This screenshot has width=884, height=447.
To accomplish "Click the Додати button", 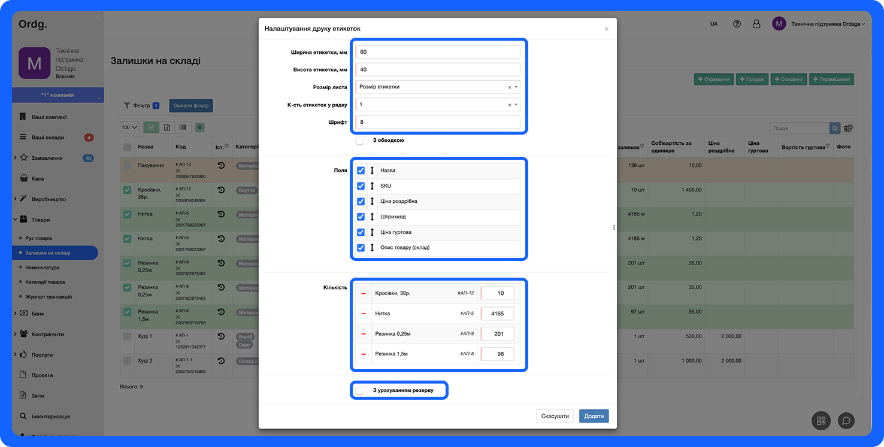I will pos(594,416).
